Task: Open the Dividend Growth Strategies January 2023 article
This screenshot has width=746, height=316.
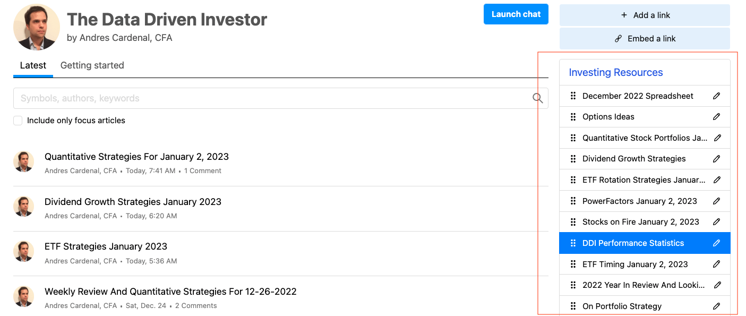Action: click(x=133, y=201)
